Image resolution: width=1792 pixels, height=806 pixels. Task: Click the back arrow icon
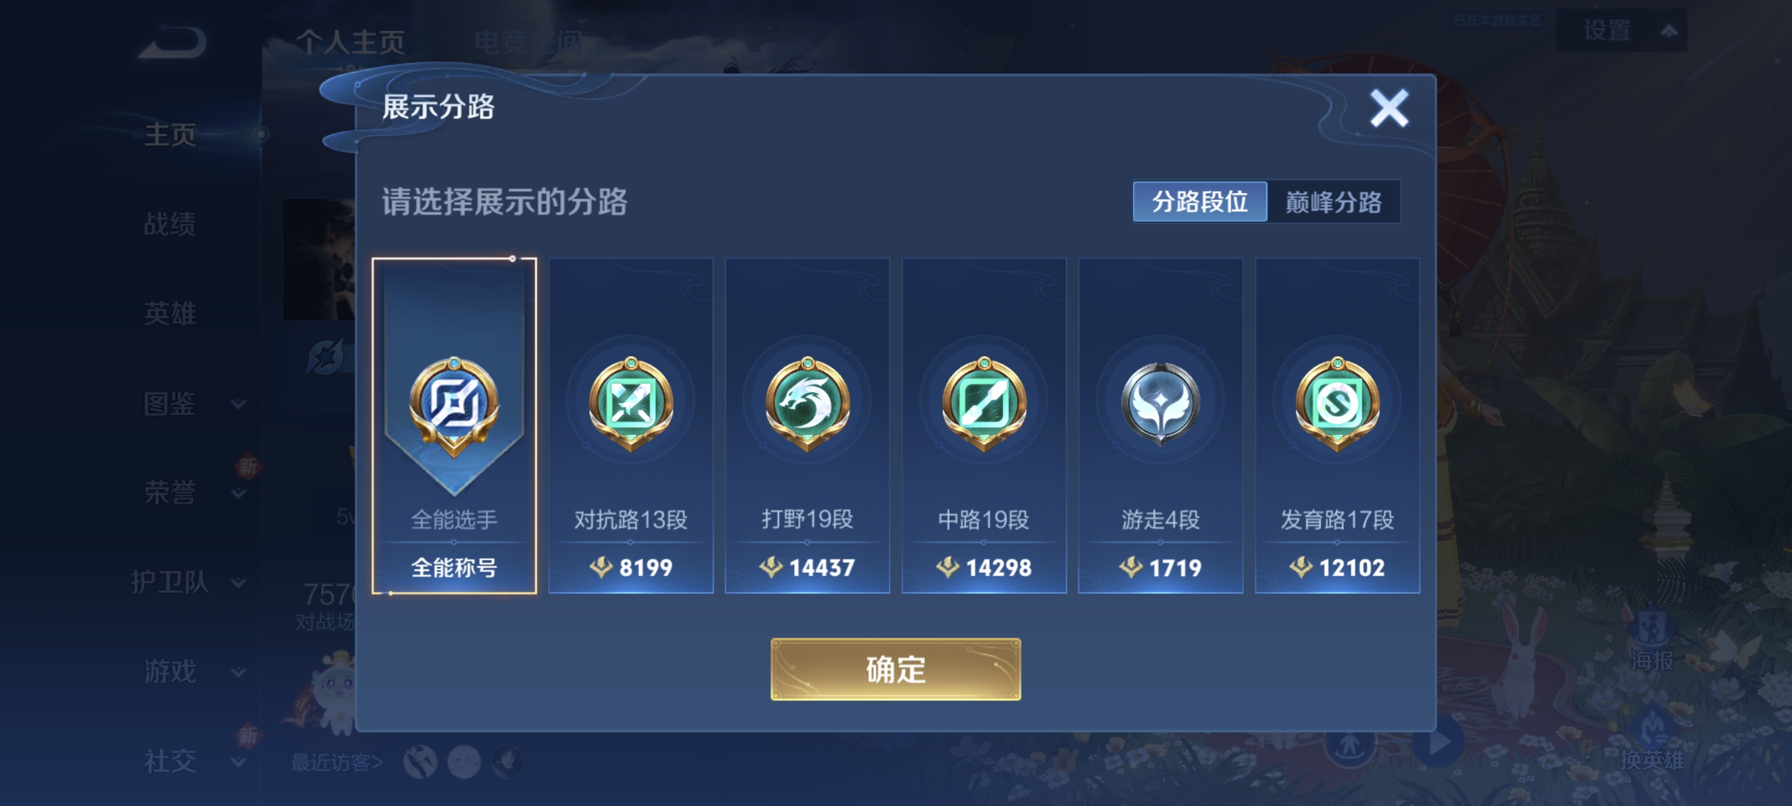point(172,42)
